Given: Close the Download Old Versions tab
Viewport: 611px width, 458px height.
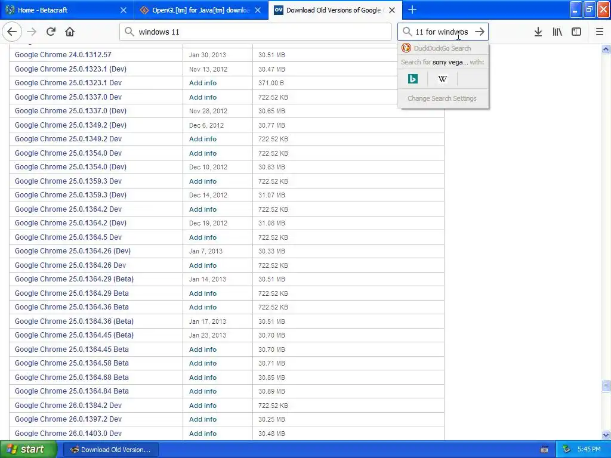Looking at the screenshot, I should point(392,10).
